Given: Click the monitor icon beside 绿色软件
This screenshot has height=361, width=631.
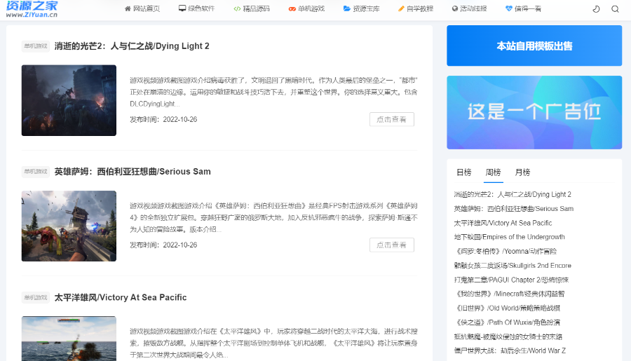Looking at the screenshot, I should [182, 8].
